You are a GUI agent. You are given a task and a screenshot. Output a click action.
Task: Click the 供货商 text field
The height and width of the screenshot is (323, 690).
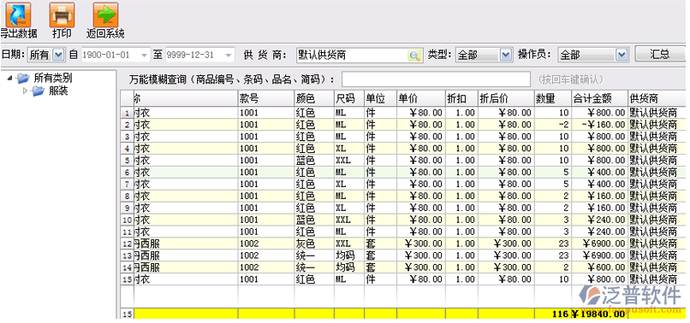coord(353,56)
